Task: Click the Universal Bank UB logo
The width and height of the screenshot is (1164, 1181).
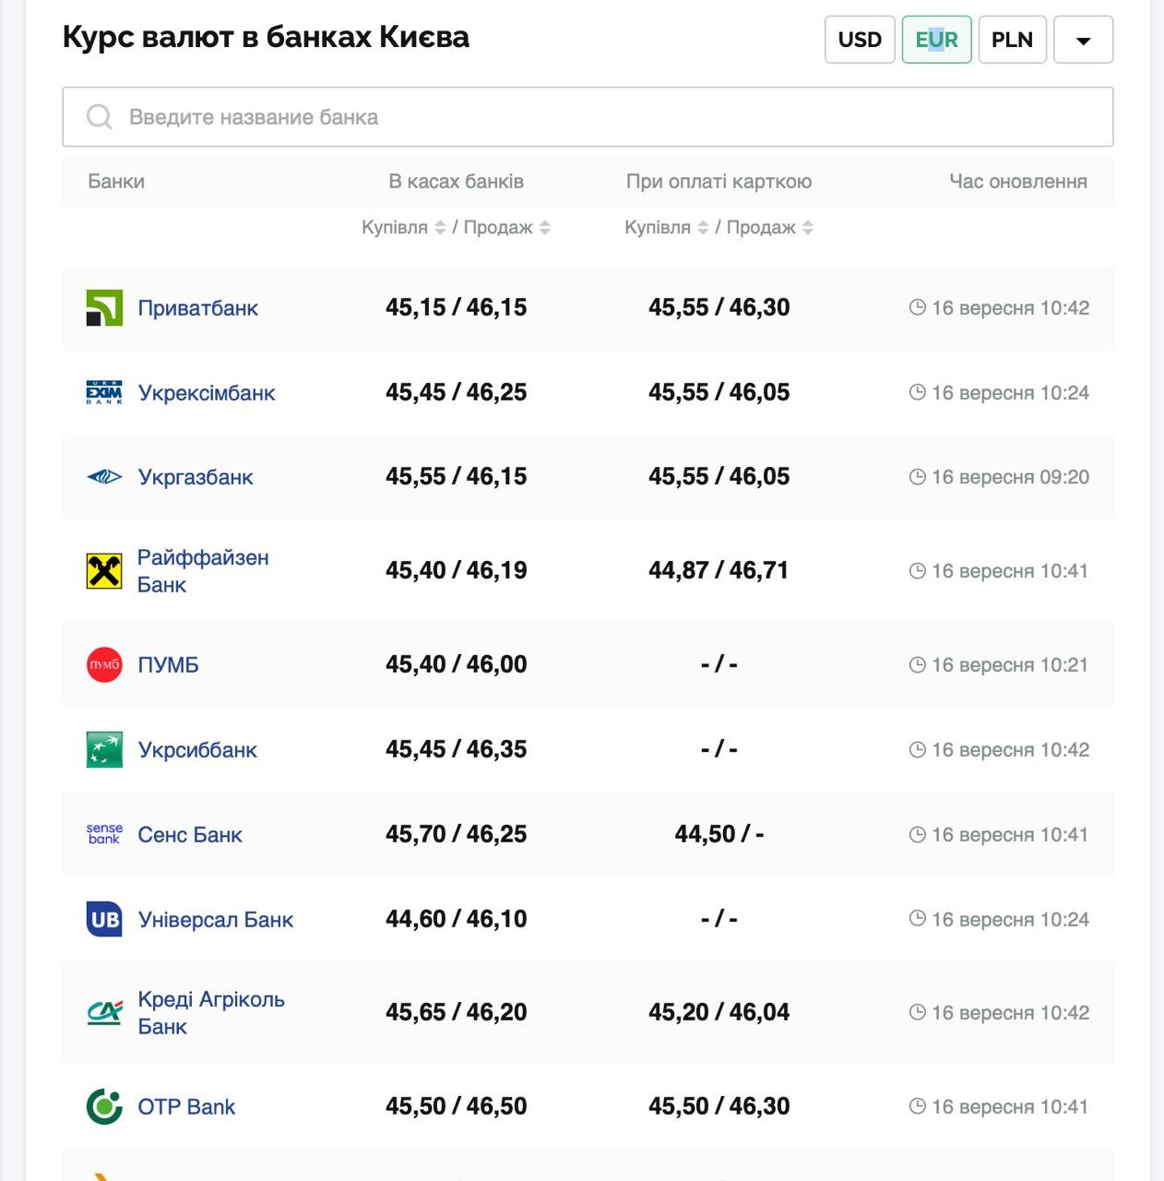Action: (x=104, y=920)
